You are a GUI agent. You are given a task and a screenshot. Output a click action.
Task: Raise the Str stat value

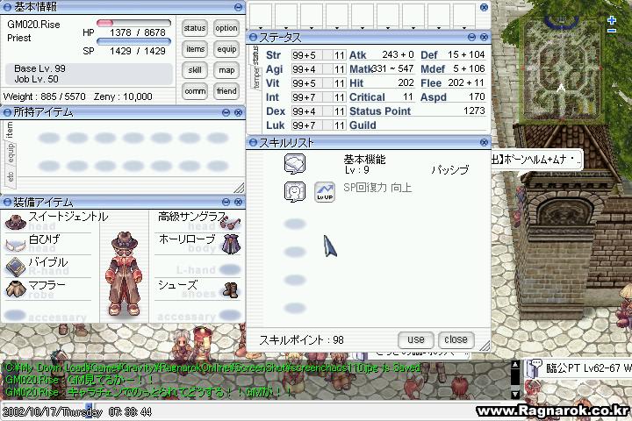pyautogui.click(x=327, y=55)
